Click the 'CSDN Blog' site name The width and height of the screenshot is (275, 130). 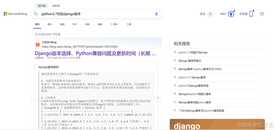(49, 42)
